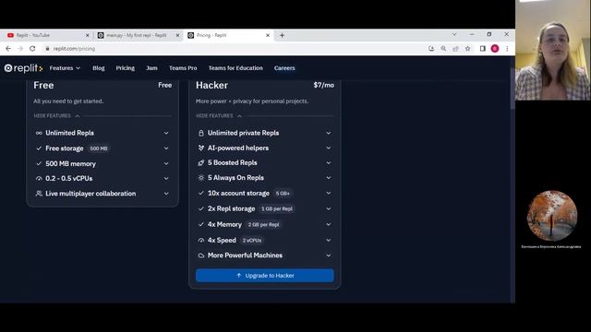591x332 pixels.
Task: Click the tab search down arrow in Chrome
Action: pyautogui.click(x=454, y=34)
